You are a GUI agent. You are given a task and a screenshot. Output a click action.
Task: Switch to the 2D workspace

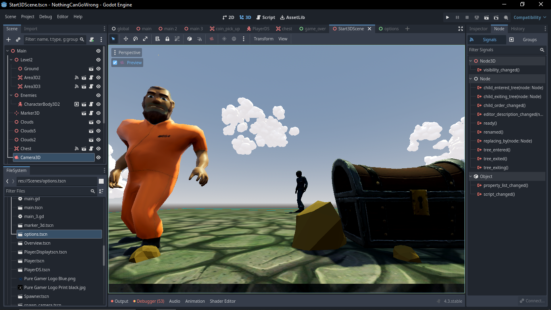coord(228,17)
